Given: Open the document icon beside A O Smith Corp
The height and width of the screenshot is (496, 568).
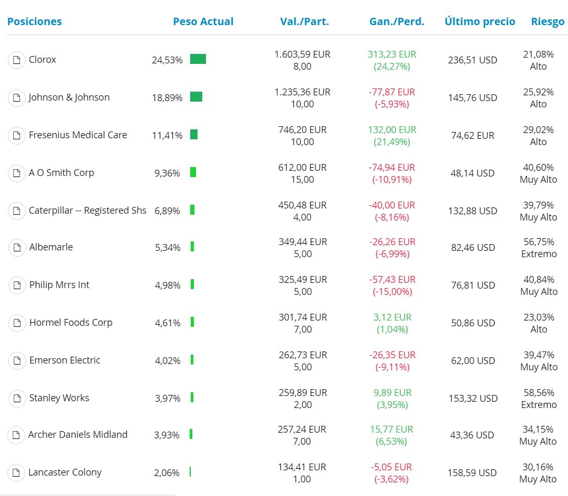Looking at the screenshot, I should [x=17, y=173].
